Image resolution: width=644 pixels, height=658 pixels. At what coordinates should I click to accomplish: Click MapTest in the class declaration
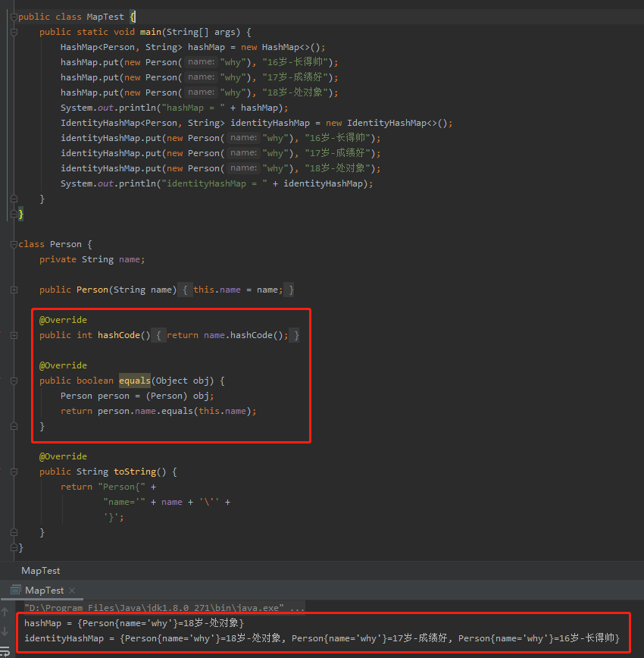click(x=105, y=17)
